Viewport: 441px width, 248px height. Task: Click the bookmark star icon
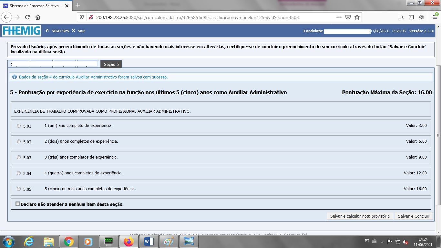pos(357,17)
